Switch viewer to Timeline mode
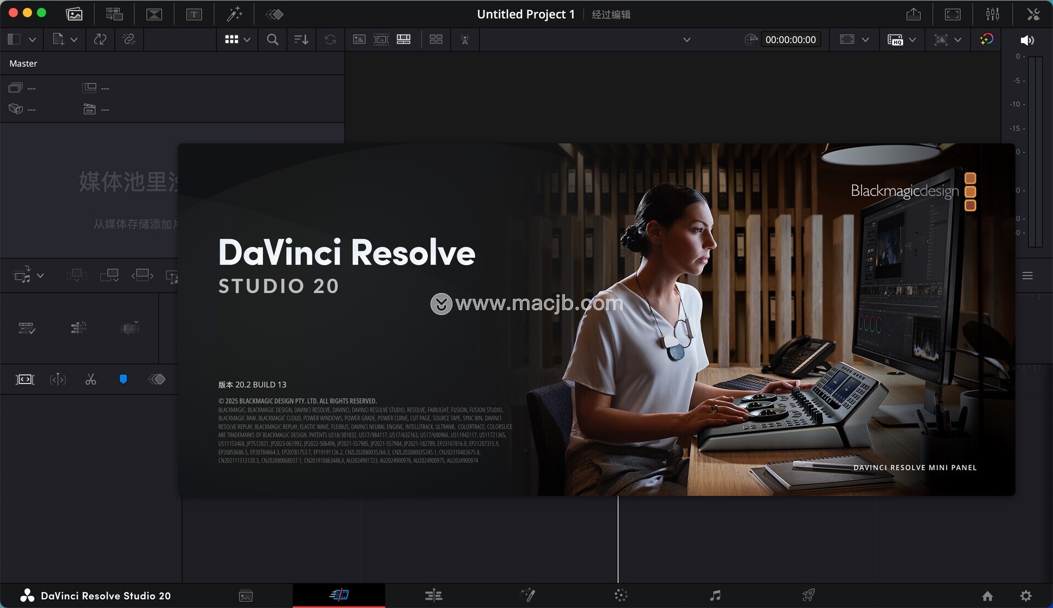1053x608 pixels. click(404, 40)
